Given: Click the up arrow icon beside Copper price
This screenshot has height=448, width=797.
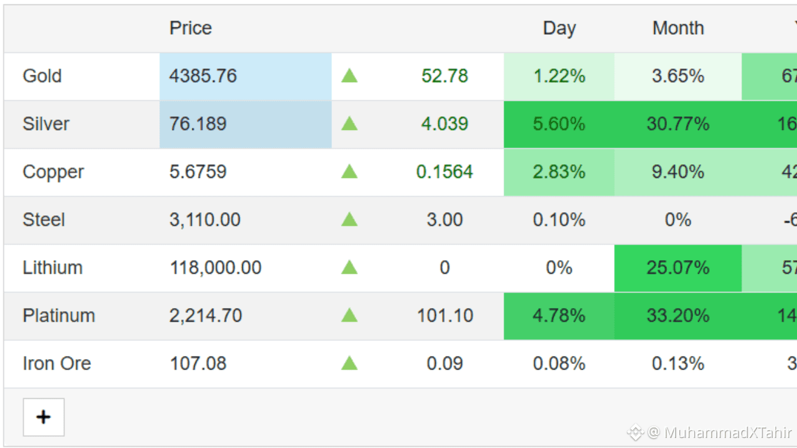Looking at the screenshot, I should click(349, 172).
